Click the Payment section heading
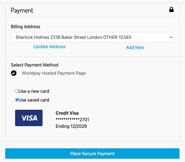The image size is (185, 162). point(22,10)
